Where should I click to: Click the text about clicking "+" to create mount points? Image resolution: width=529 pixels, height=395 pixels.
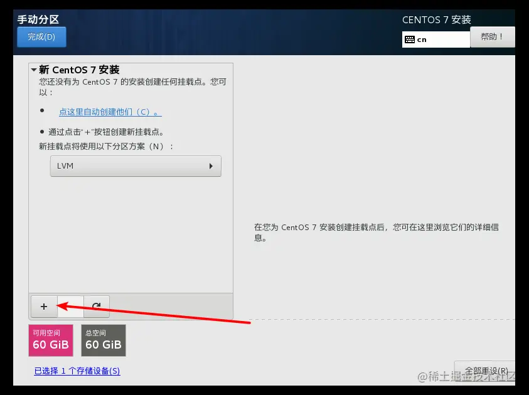[x=106, y=132]
